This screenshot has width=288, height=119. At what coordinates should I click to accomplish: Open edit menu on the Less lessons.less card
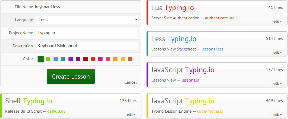(x=278, y=53)
